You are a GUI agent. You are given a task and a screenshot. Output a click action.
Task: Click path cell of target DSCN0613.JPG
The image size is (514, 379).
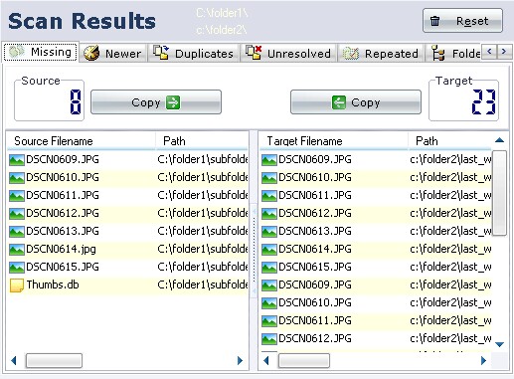pos(450,231)
